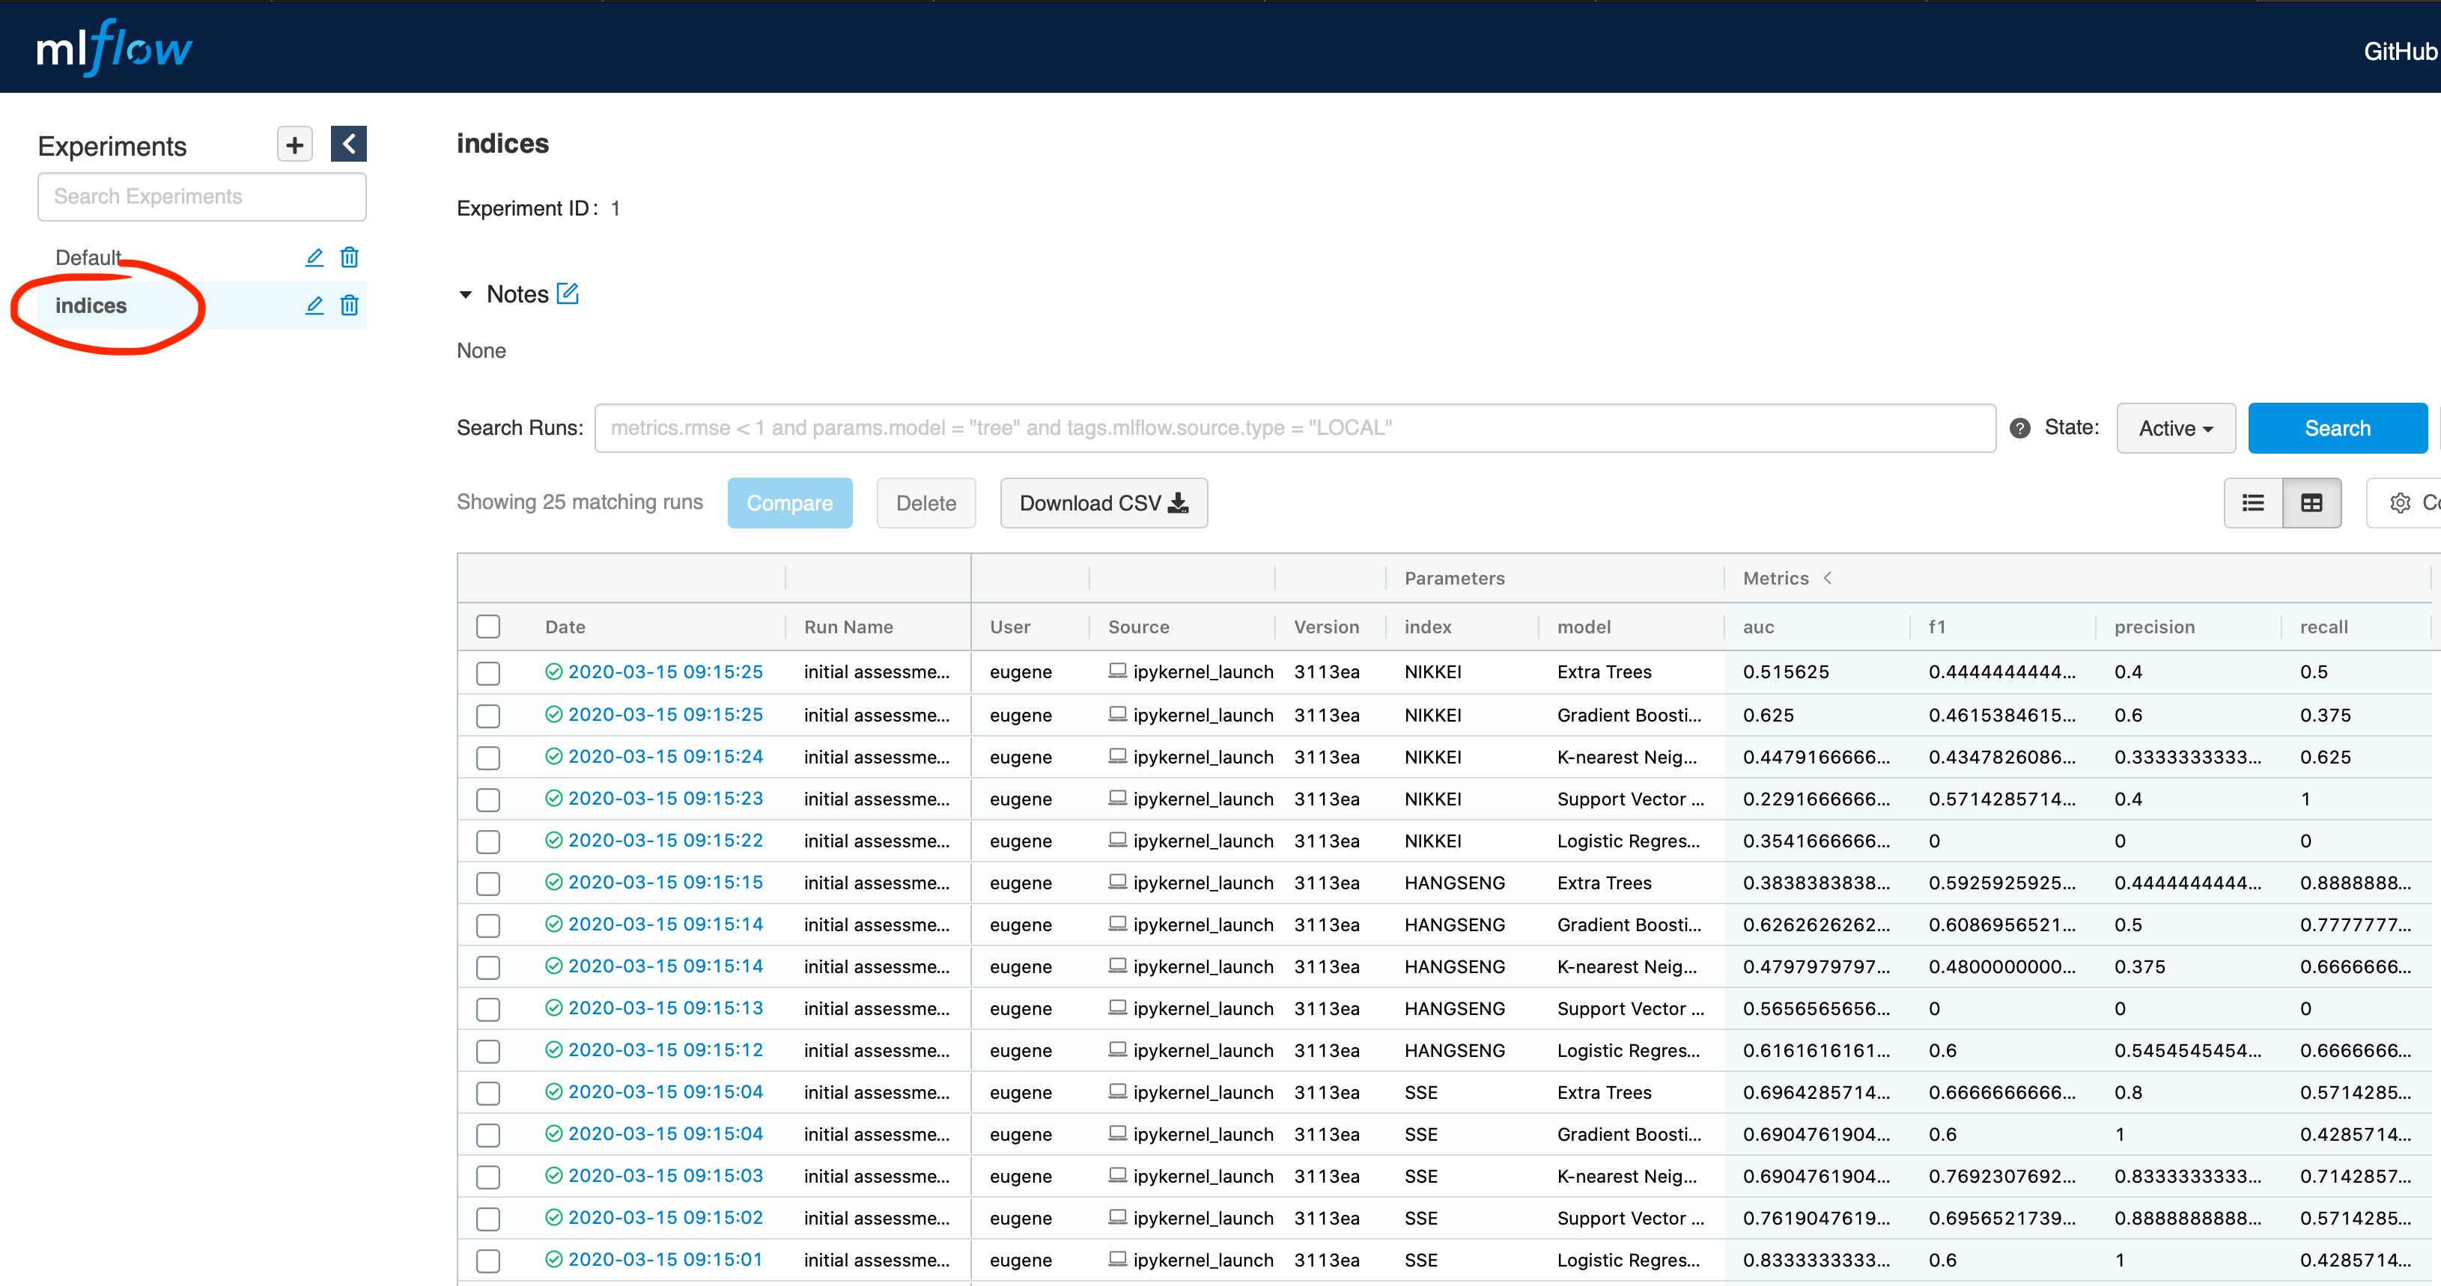The width and height of the screenshot is (2441, 1286).
Task: Click the plus icon to create experiment
Action: [x=294, y=145]
